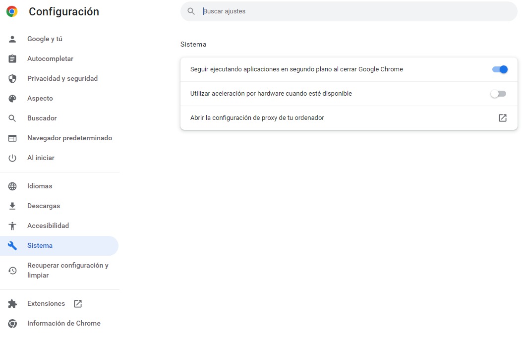
Task: Open proxy settings via external link icon
Action: 503,118
